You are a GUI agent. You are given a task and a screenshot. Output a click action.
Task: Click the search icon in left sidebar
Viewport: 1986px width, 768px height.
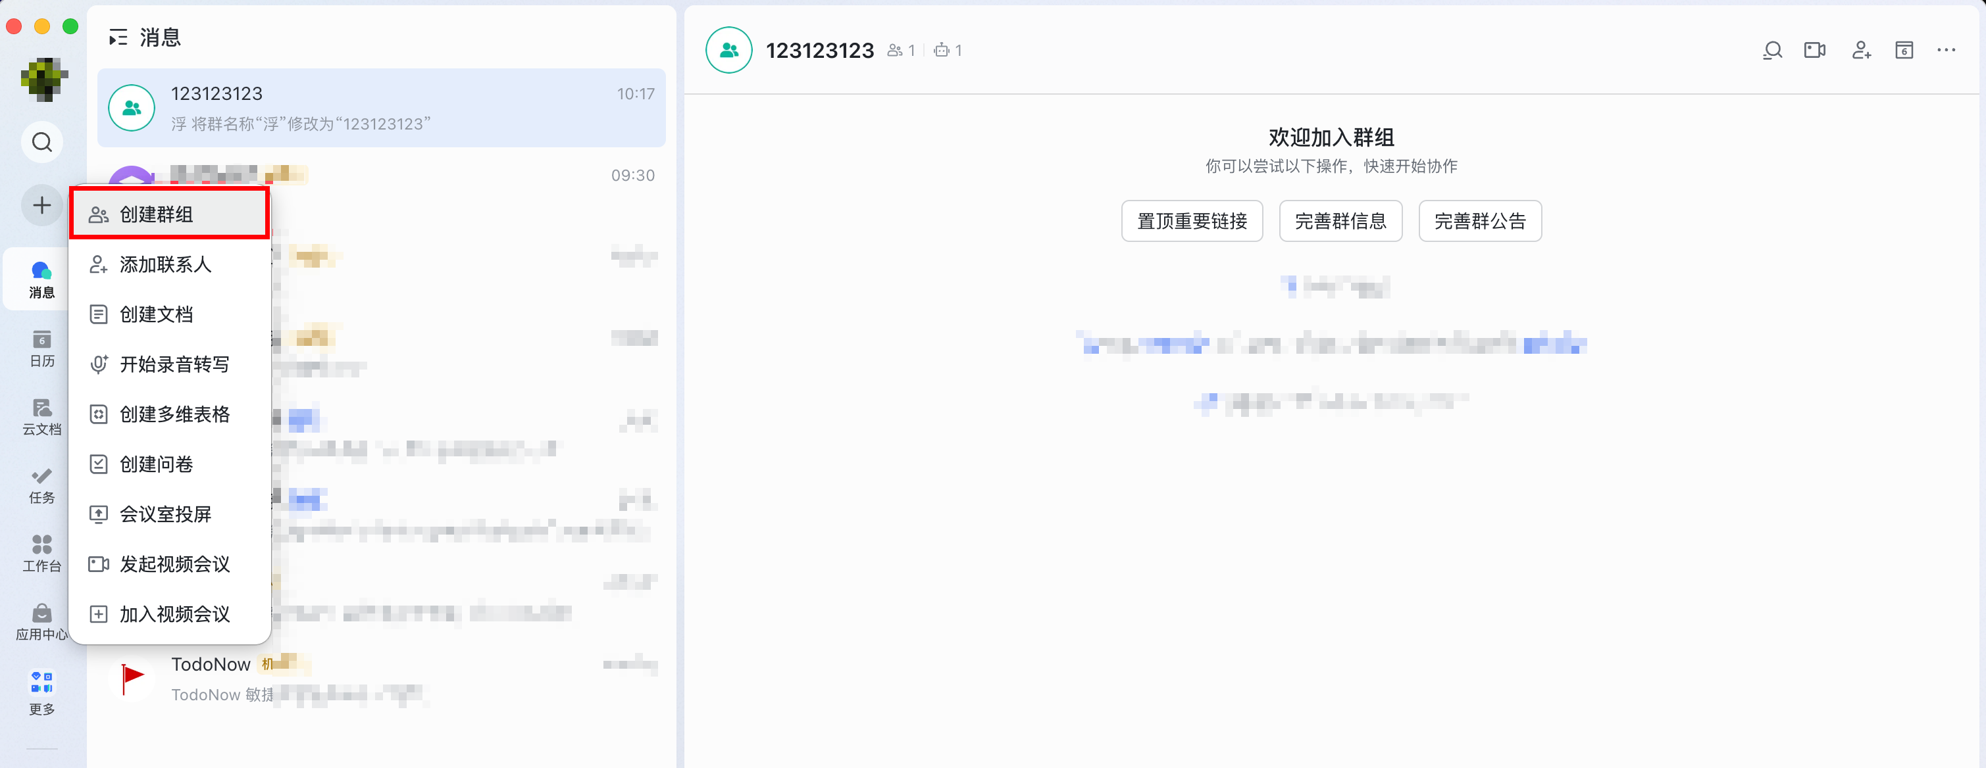pos(42,142)
